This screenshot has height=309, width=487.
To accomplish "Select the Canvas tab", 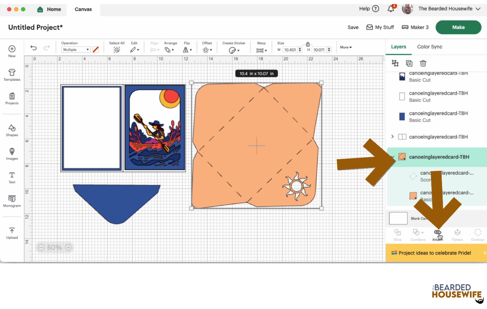I will click(83, 9).
